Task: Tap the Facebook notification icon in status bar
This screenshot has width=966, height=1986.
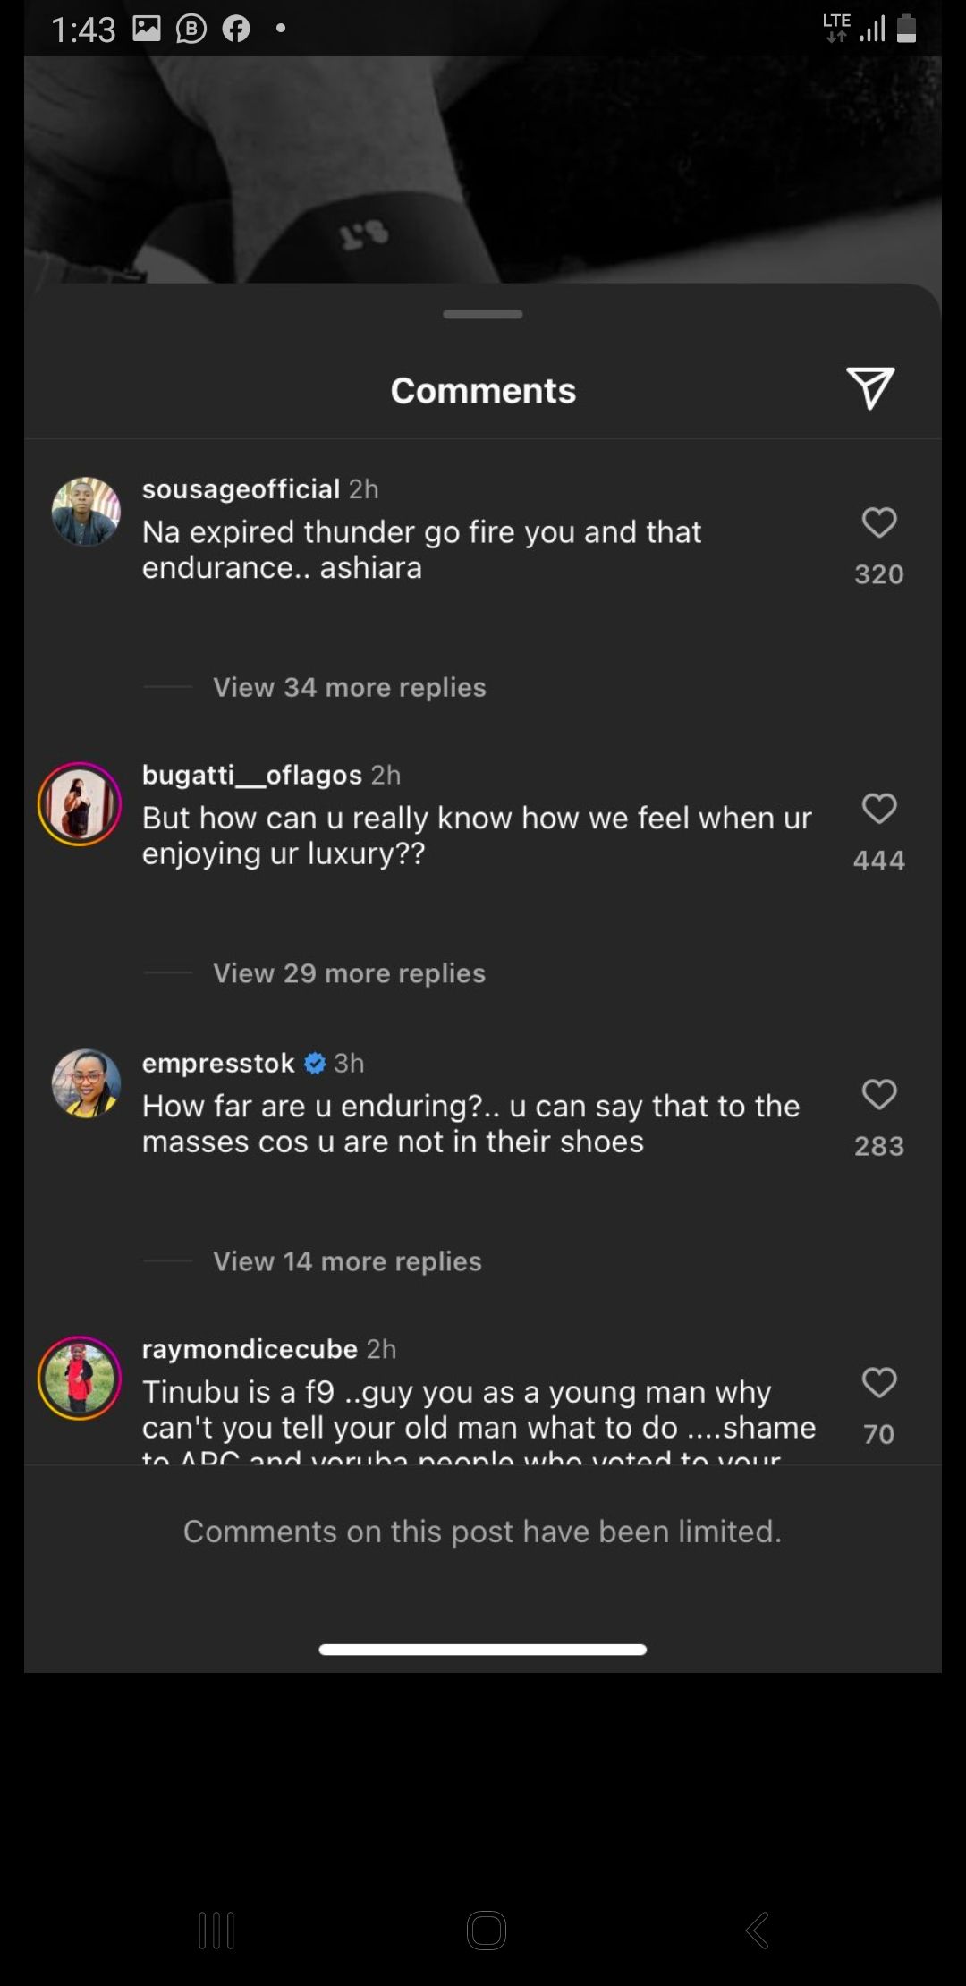Action: tap(236, 30)
